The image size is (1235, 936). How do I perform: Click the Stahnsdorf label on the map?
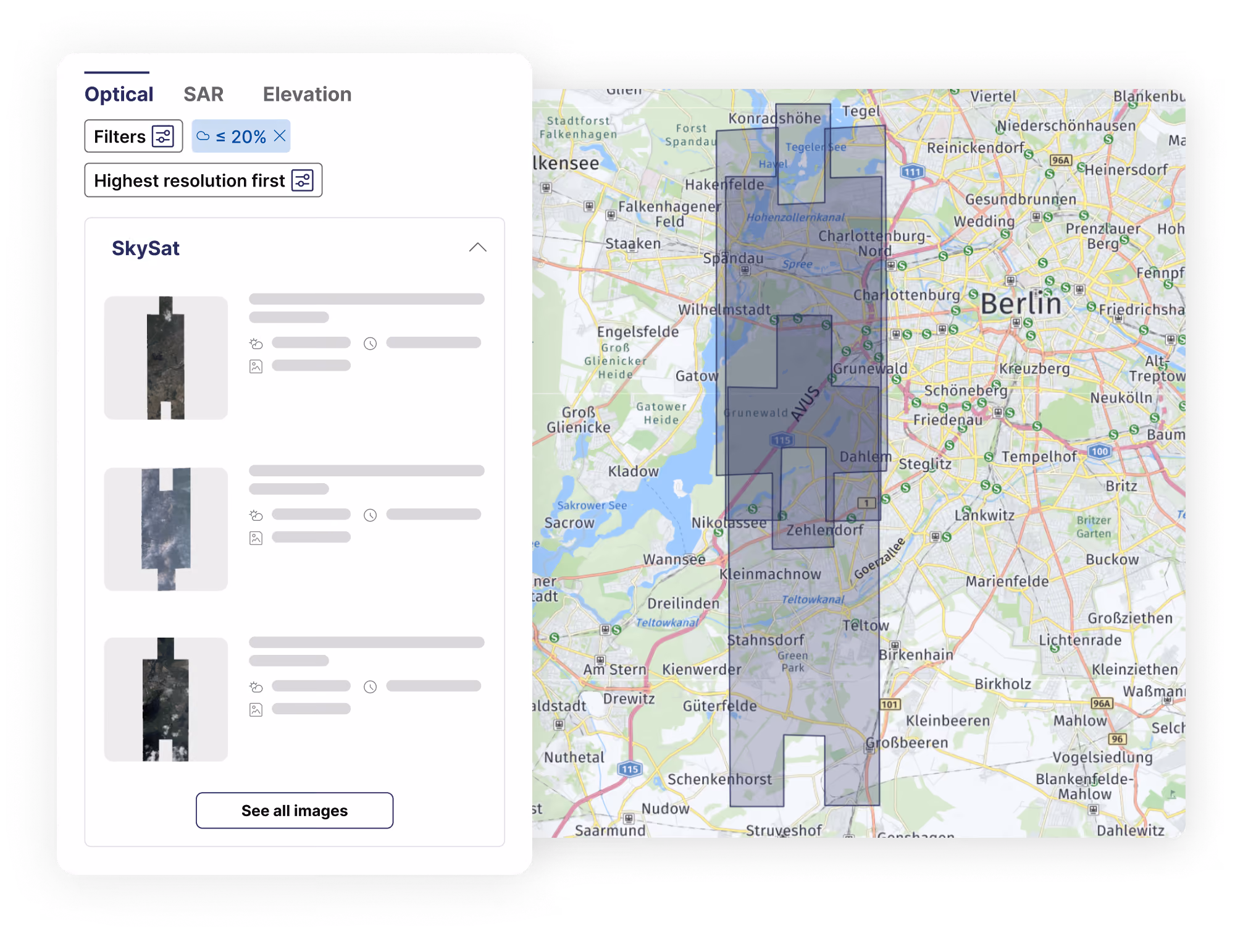[766, 640]
